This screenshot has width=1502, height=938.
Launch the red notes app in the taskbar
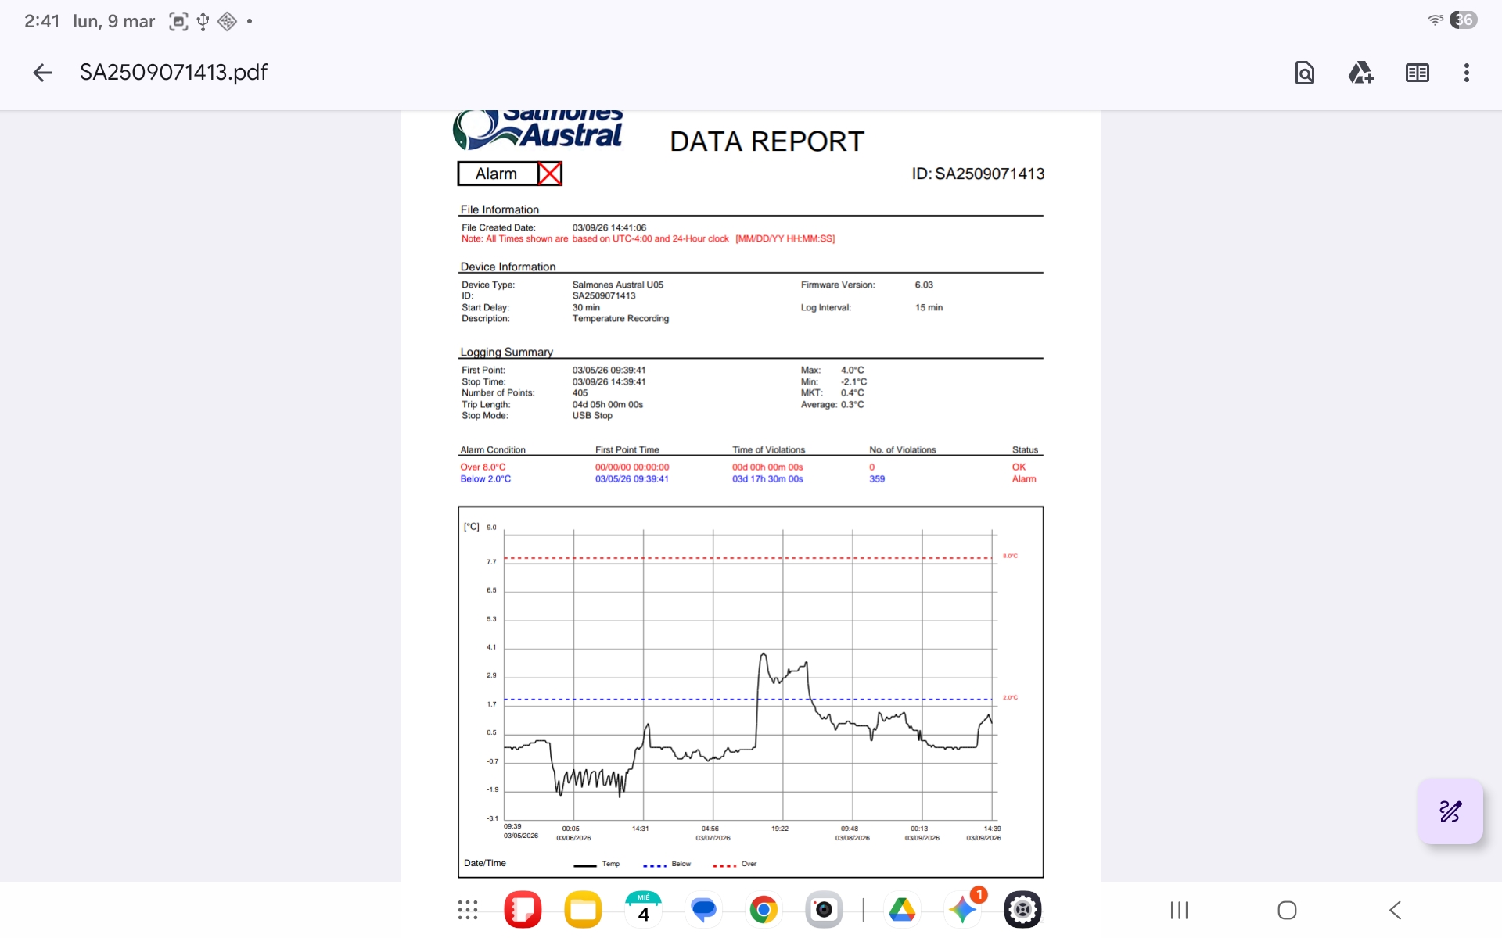tap(523, 910)
